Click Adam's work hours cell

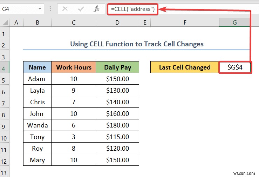74,79
